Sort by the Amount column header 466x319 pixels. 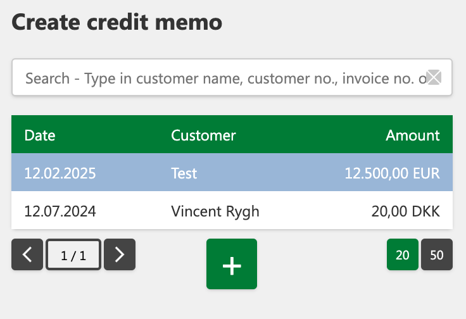(413, 135)
